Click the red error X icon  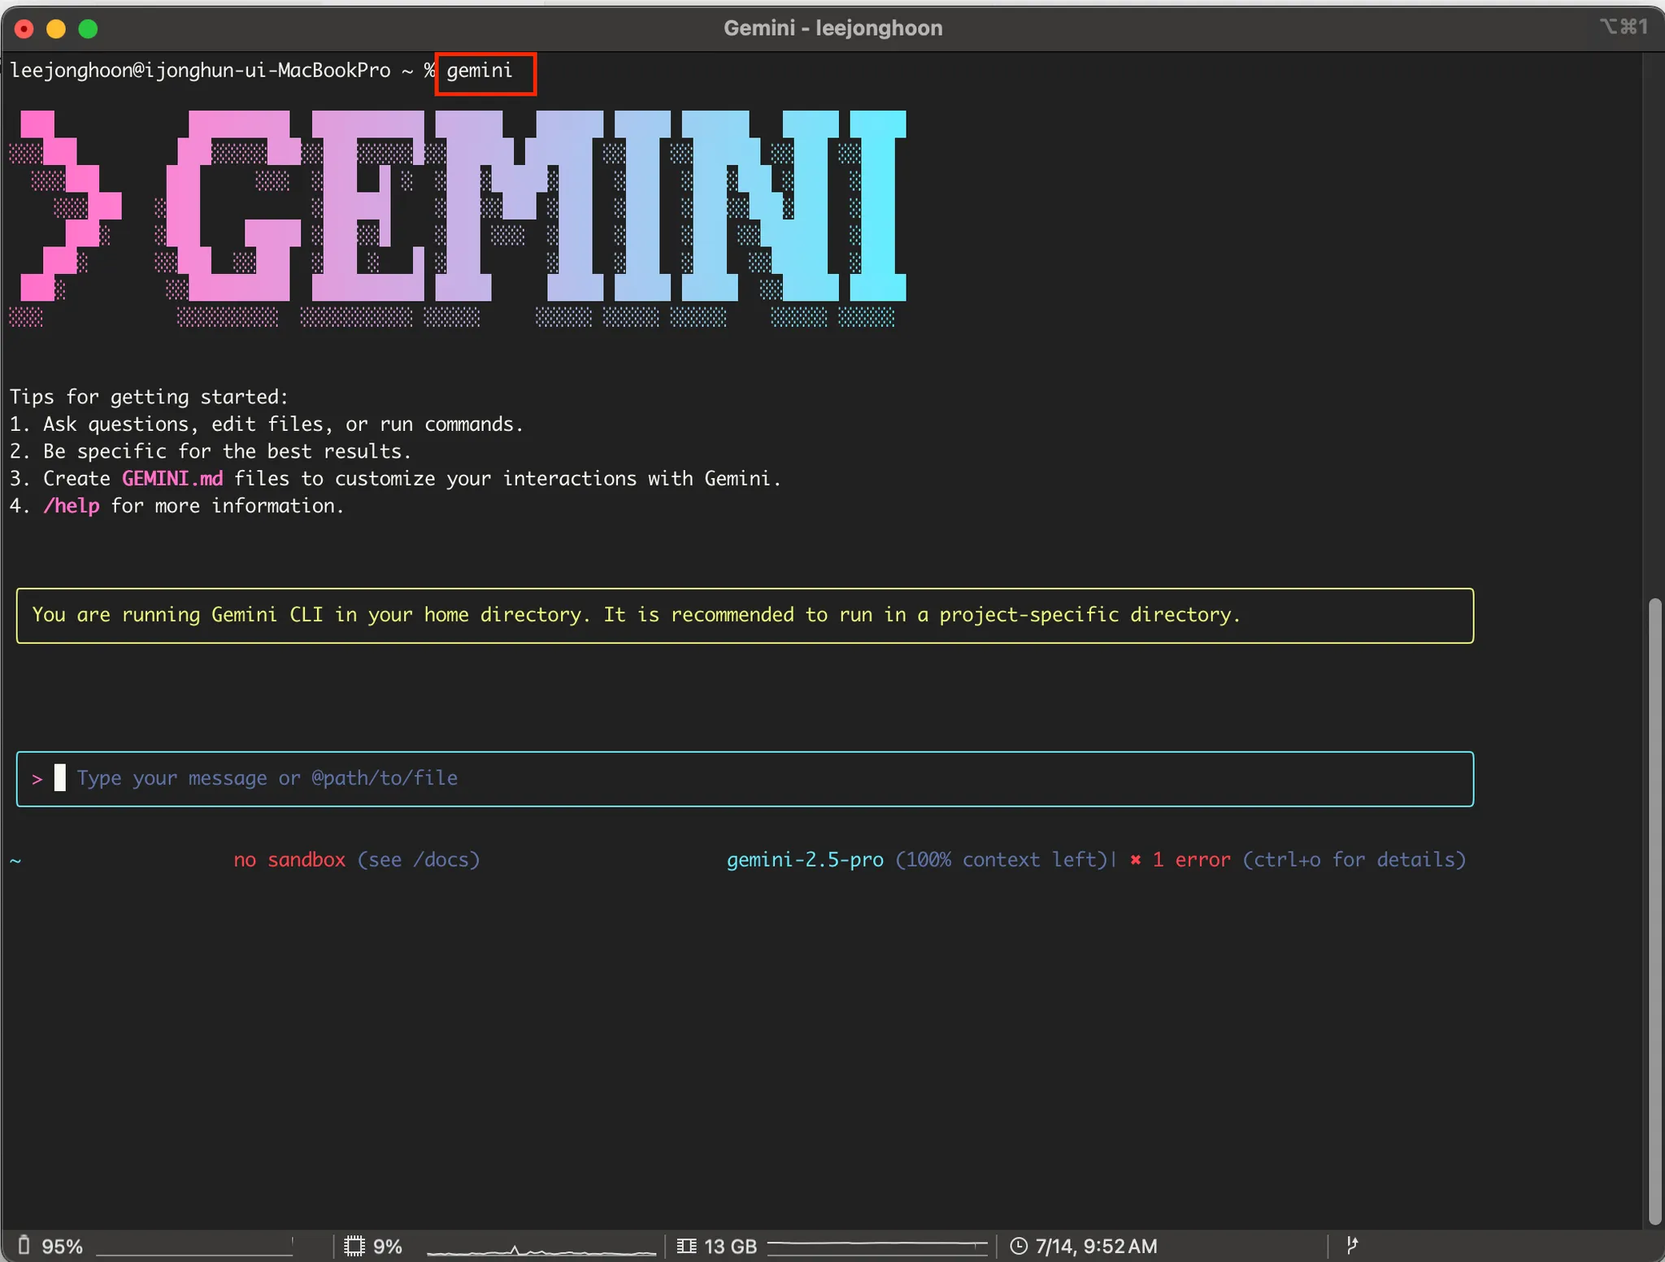pyautogui.click(x=1136, y=859)
